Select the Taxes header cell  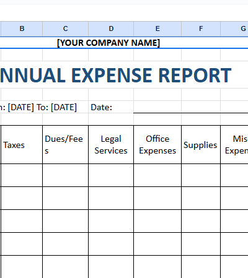[x=22, y=145]
